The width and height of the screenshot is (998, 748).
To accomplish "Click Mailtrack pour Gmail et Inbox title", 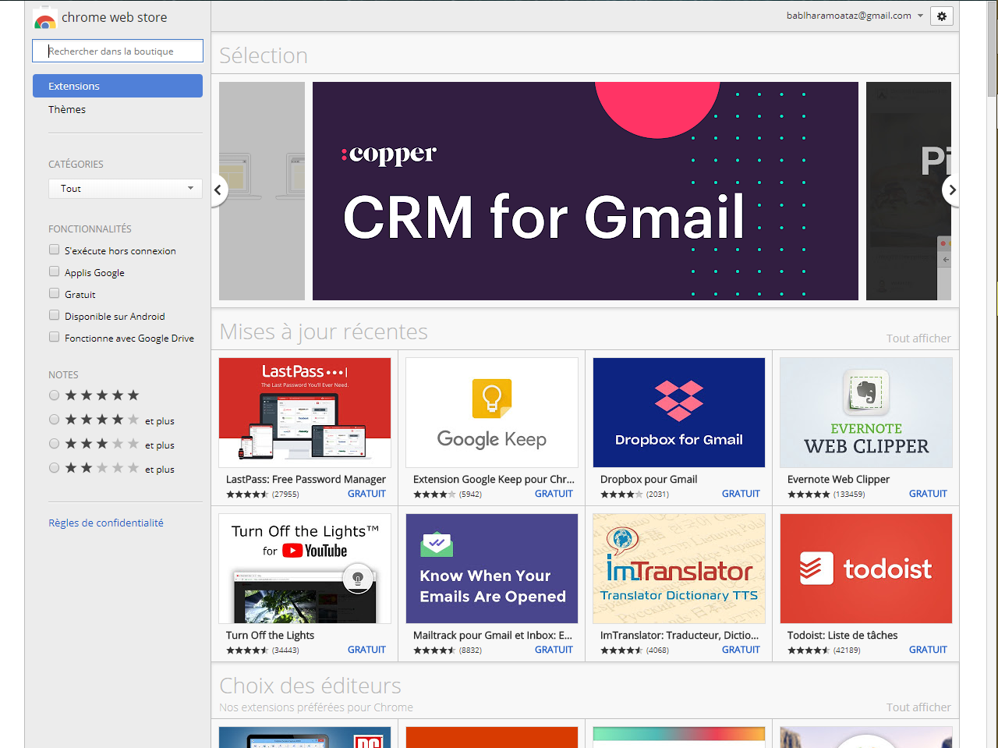I will coord(493,635).
